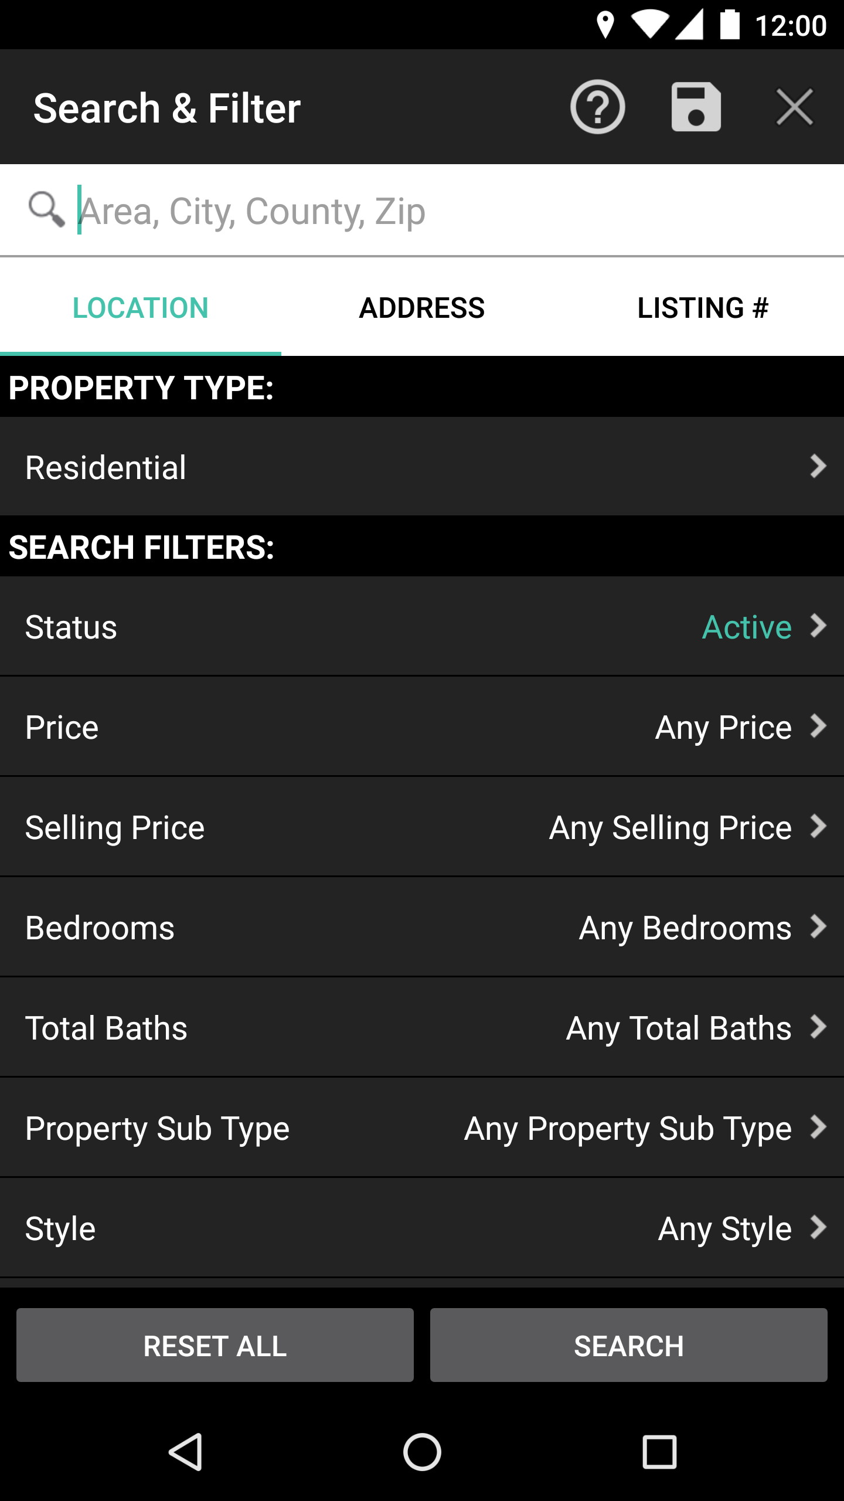This screenshot has height=1501, width=844.
Task: Tap the location pin status icon
Action: (x=605, y=25)
